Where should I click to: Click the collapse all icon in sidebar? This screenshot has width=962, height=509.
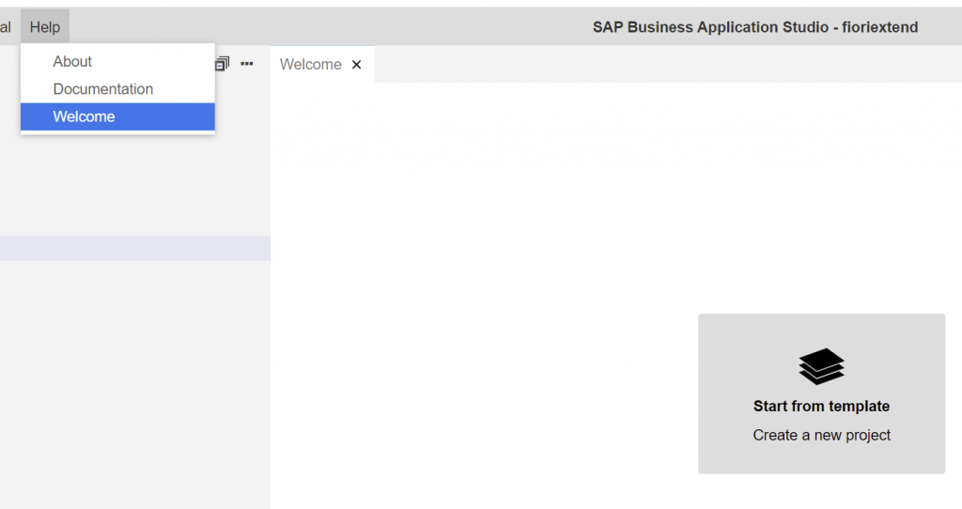(222, 63)
